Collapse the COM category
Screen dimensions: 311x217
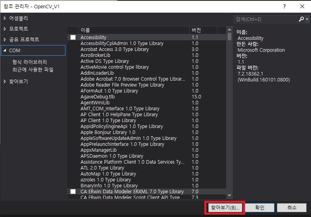tap(5, 51)
